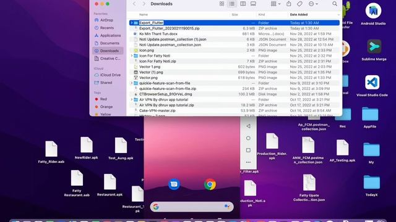Tap the emulator Home circle button
Screen dimensions: 396x222
click(x=248, y=138)
